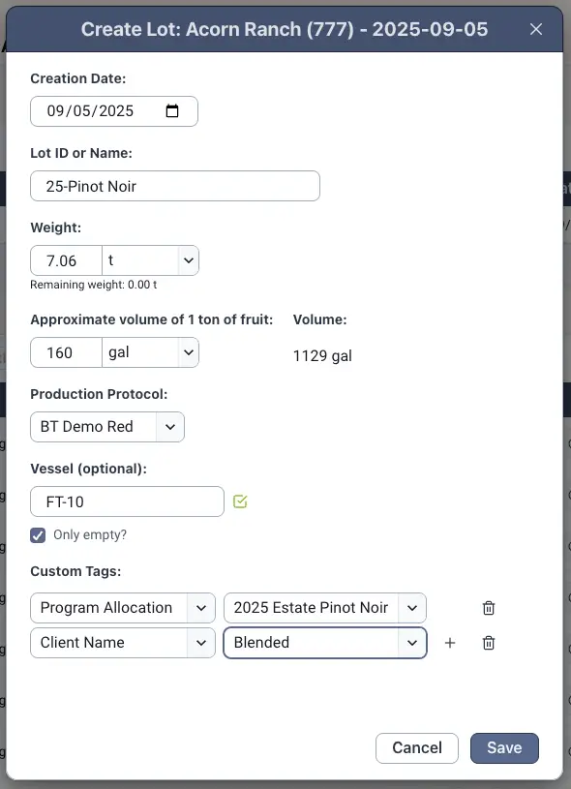The height and width of the screenshot is (789, 571).
Task: Open the weight unit dropdown
Action: tap(150, 260)
